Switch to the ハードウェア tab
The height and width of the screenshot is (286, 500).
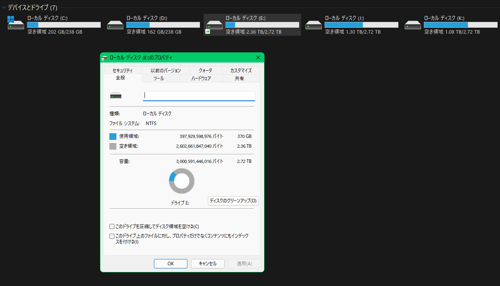click(201, 79)
